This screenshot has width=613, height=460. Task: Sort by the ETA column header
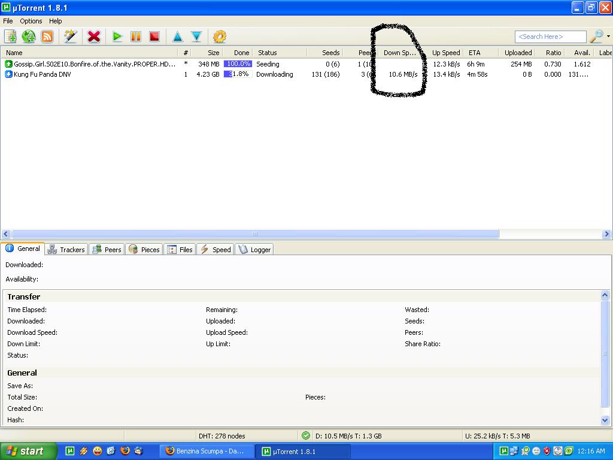pos(481,53)
